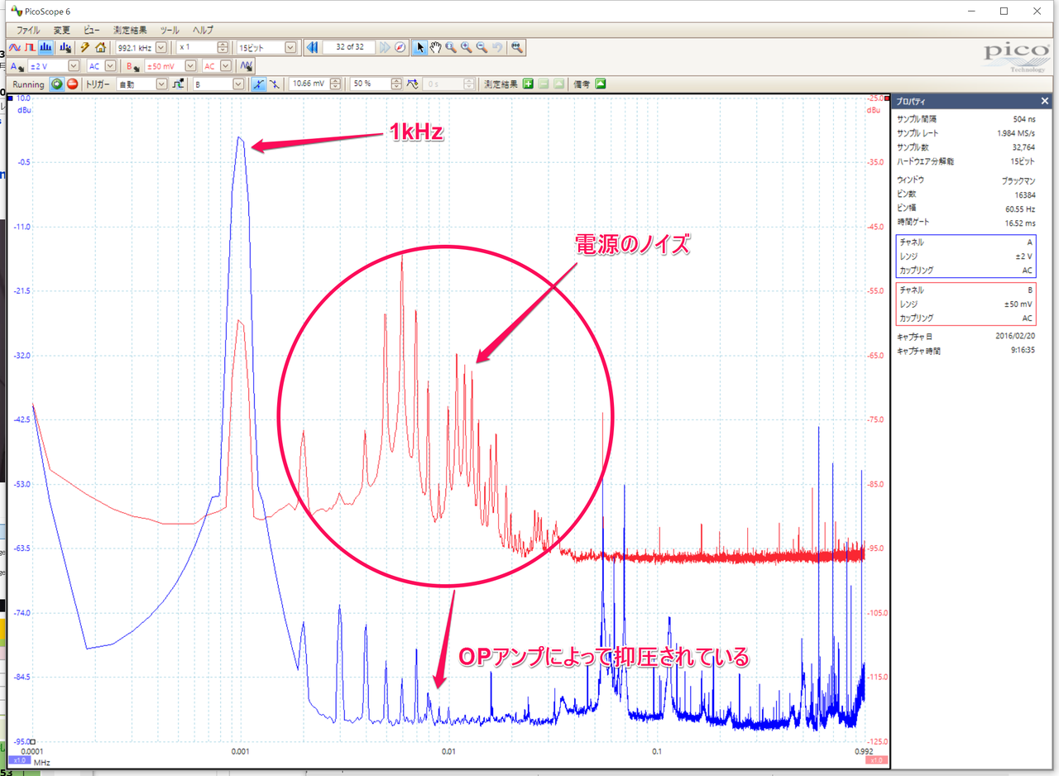Toggle rising edge trigger button
Screen dimensions: 1059x776
coord(259,84)
